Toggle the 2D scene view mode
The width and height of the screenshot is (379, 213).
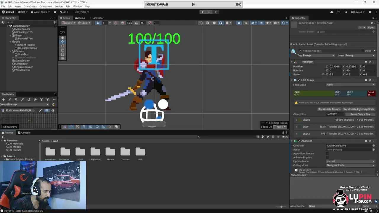click(x=239, y=23)
